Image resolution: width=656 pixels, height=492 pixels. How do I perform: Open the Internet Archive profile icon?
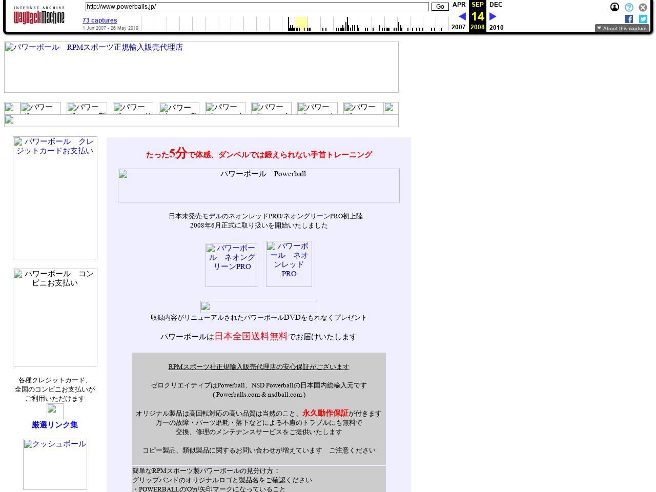pyautogui.click(x=614, y=7)
